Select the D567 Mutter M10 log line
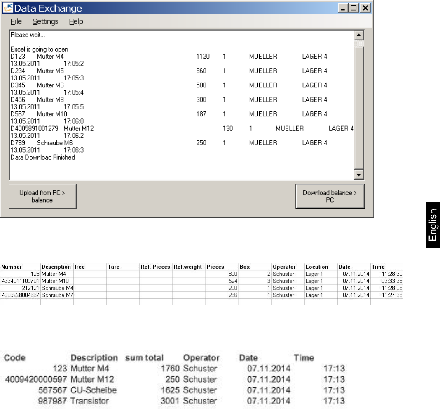 click(x=169, y=114)
